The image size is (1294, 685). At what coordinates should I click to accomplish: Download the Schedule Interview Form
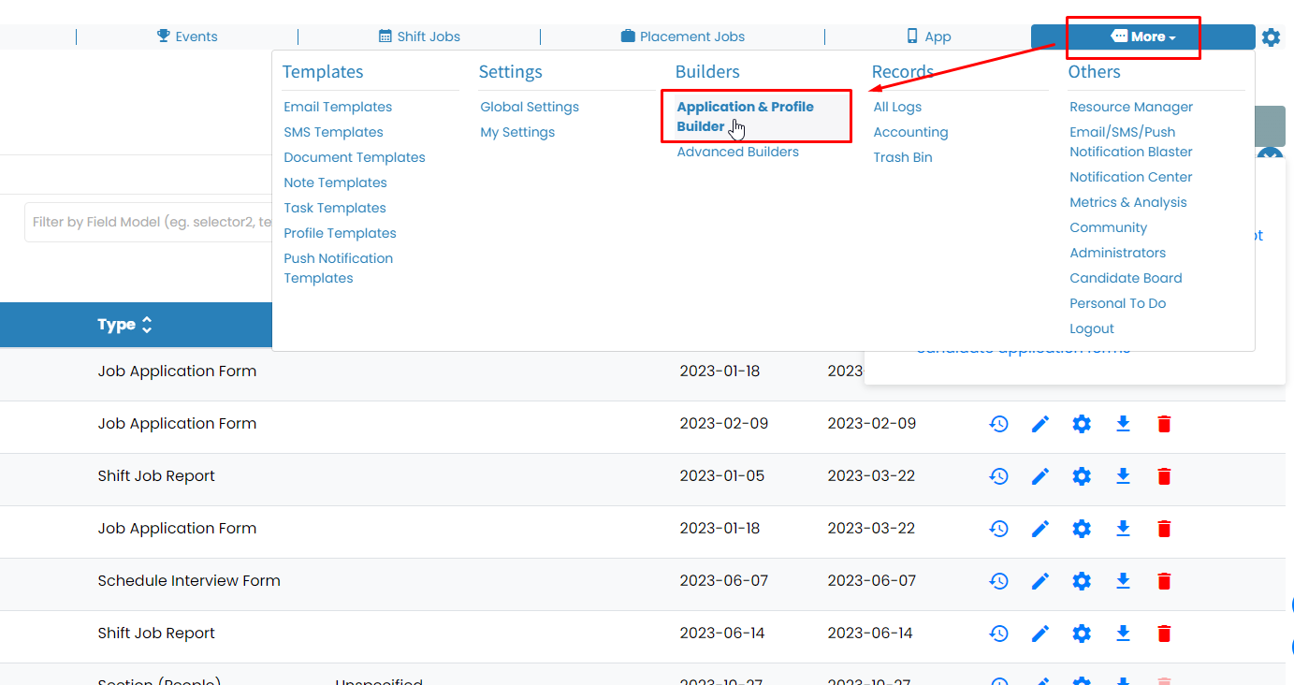pyautogui.click(x=1123, y=581)
